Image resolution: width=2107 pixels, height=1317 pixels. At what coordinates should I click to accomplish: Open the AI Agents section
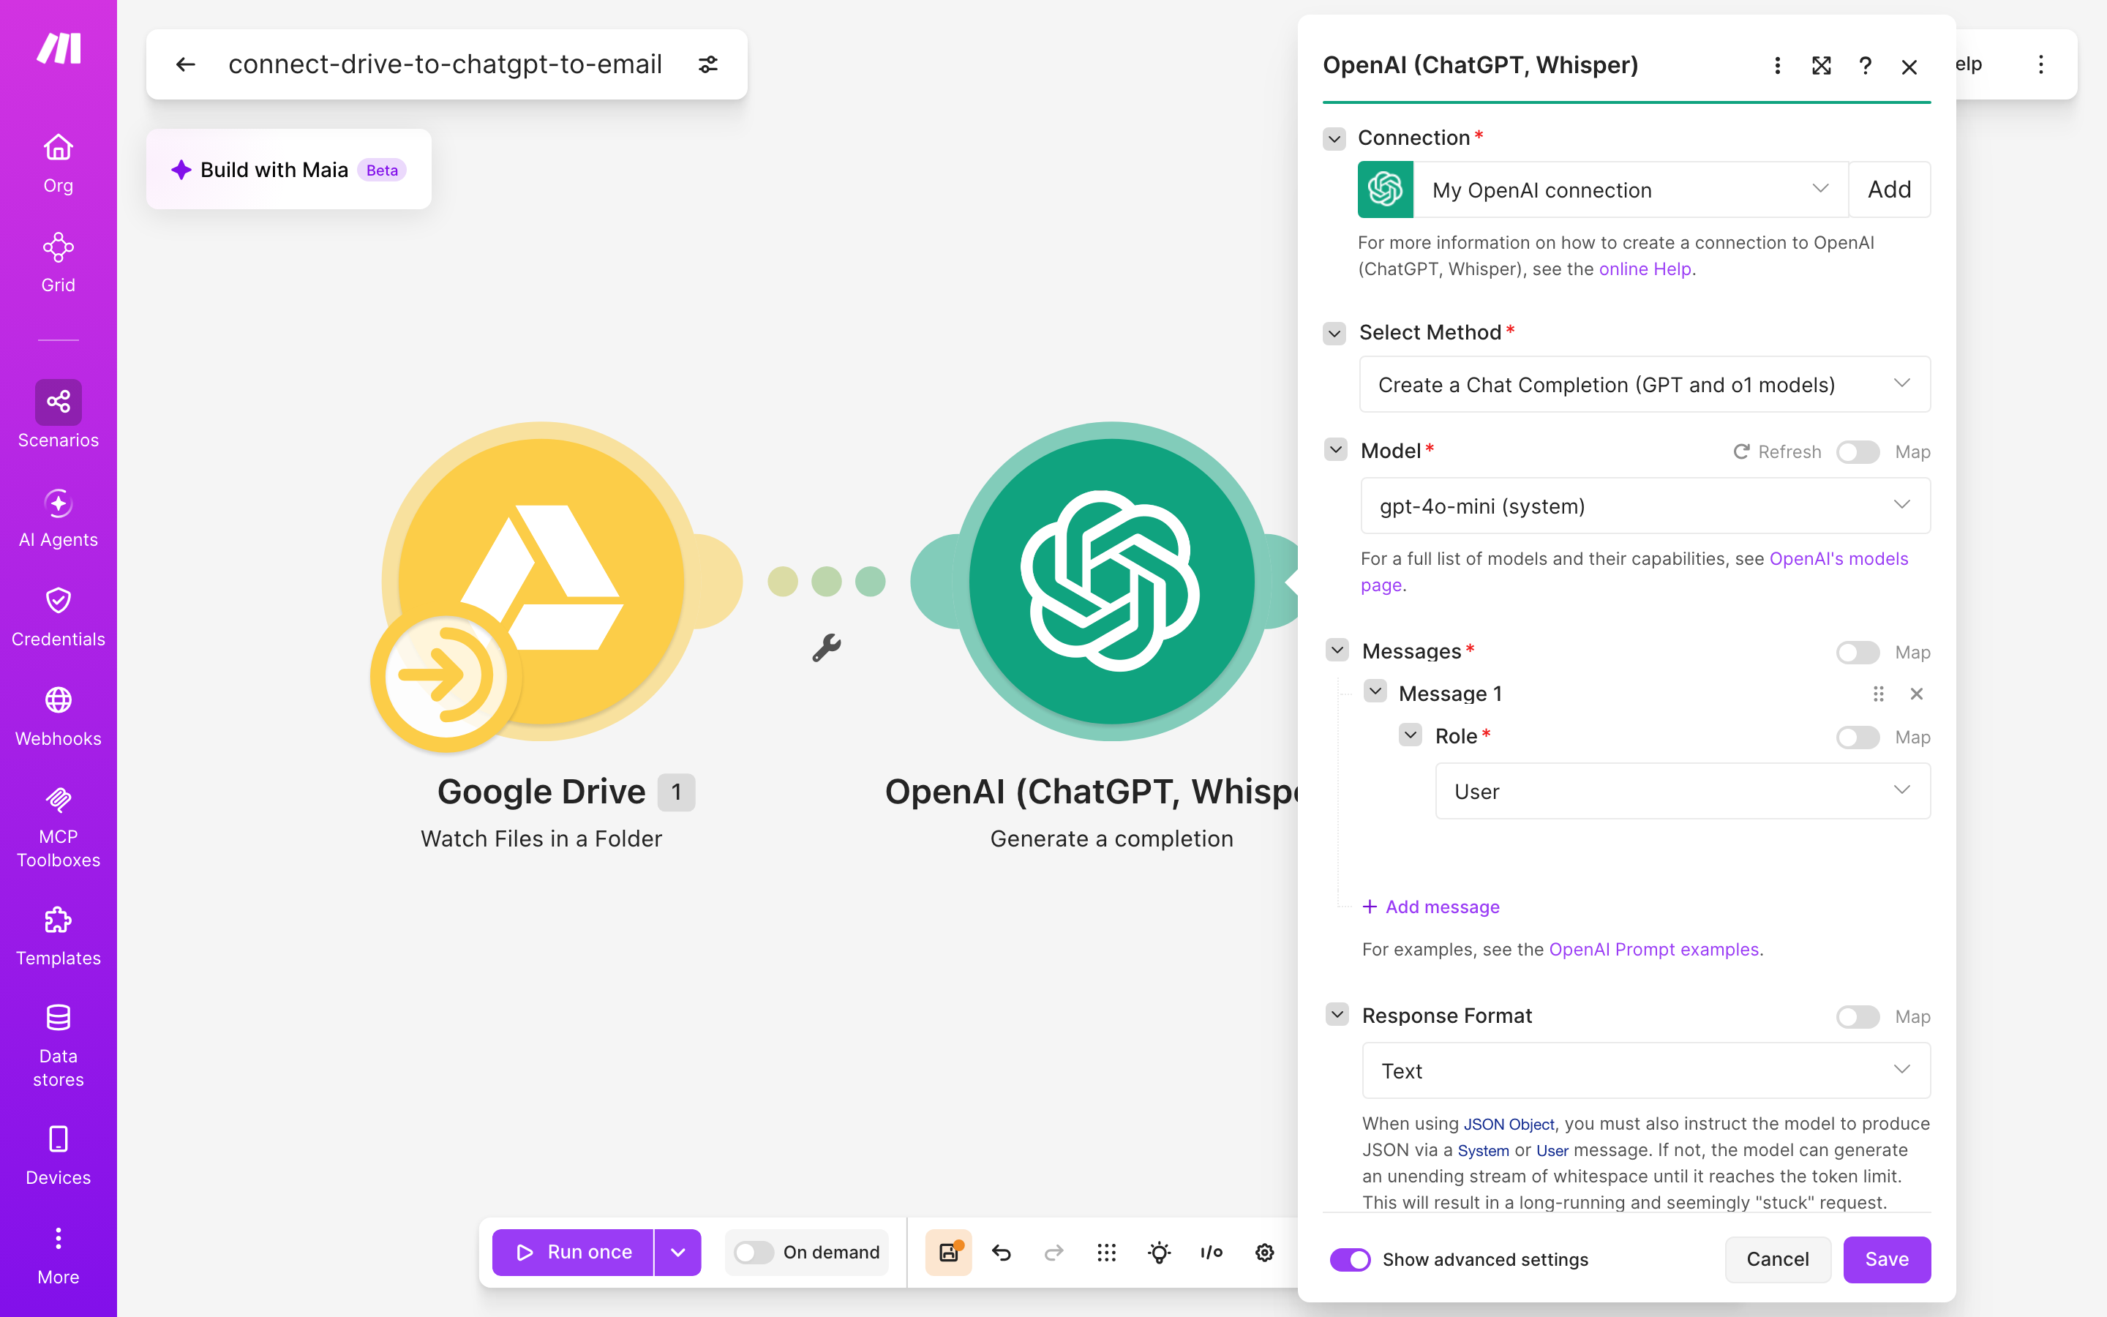[59, 517]
